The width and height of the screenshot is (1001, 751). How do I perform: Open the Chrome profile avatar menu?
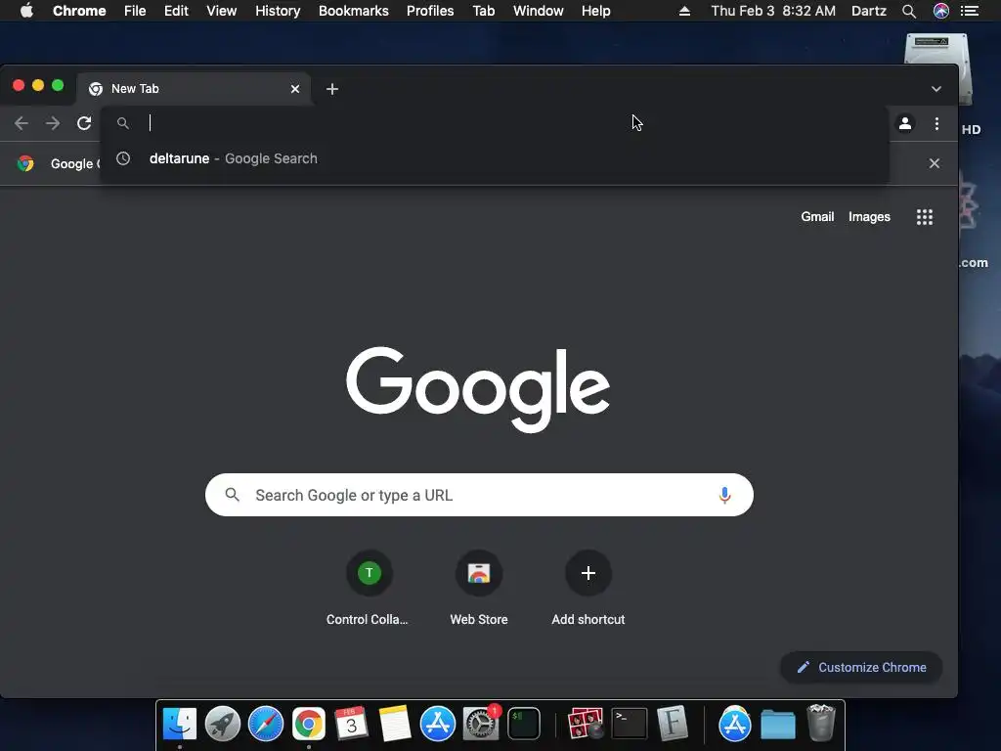(904, 123)
